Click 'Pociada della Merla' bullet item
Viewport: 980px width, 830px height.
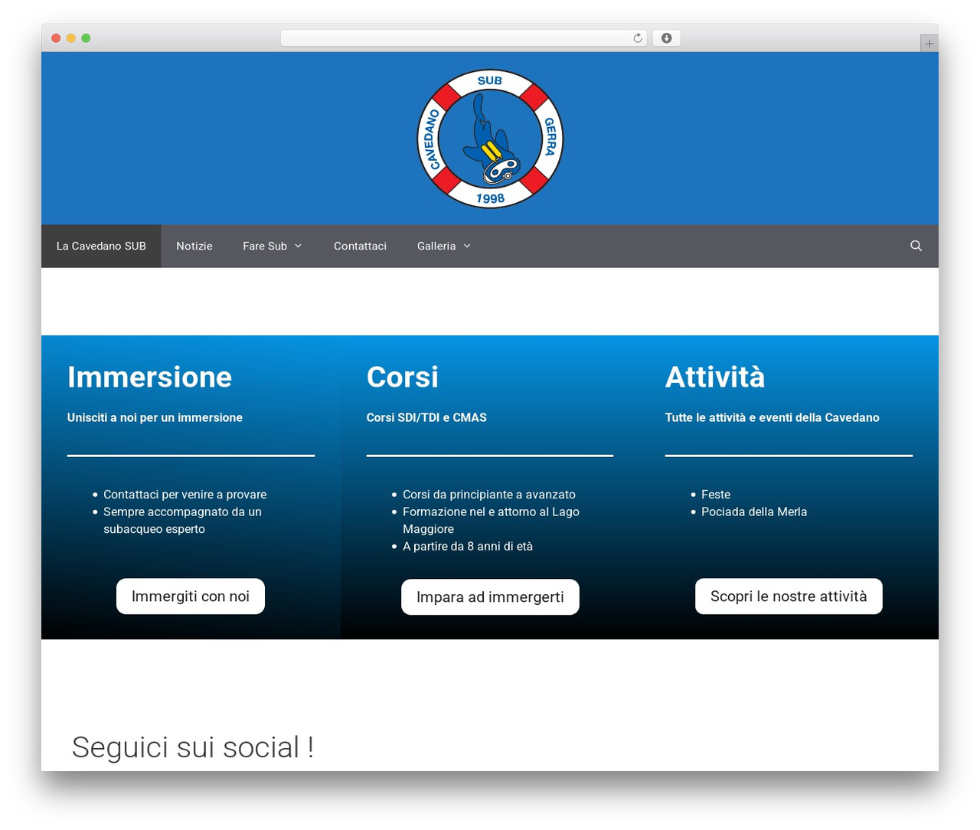click(x=754, y=512)
